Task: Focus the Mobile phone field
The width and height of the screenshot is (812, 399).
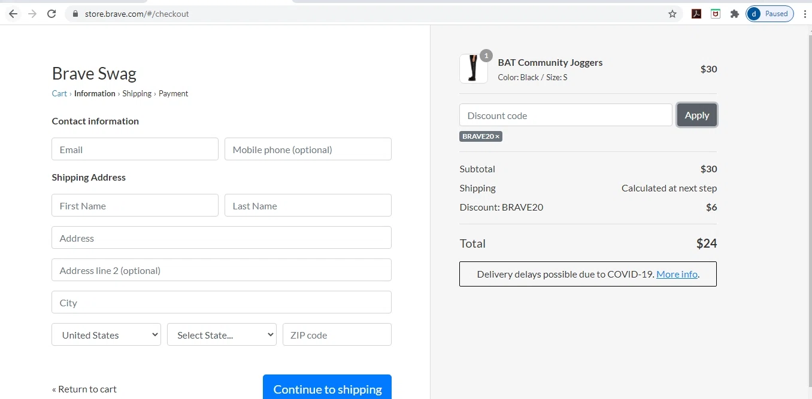Action: (x=308, y=149)
